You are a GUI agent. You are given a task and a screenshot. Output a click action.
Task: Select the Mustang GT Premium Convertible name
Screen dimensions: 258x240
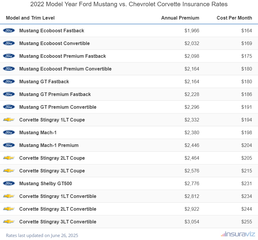click(x=58, y=107)
